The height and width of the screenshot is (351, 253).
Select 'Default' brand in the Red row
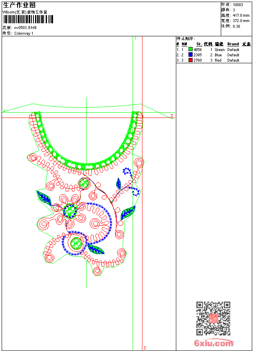pos(233,60)
